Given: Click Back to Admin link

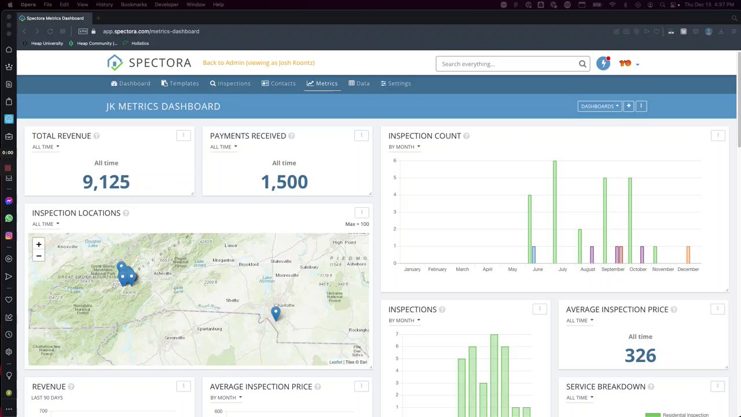Looking at the screenshot, I should (x=258, y=63).
